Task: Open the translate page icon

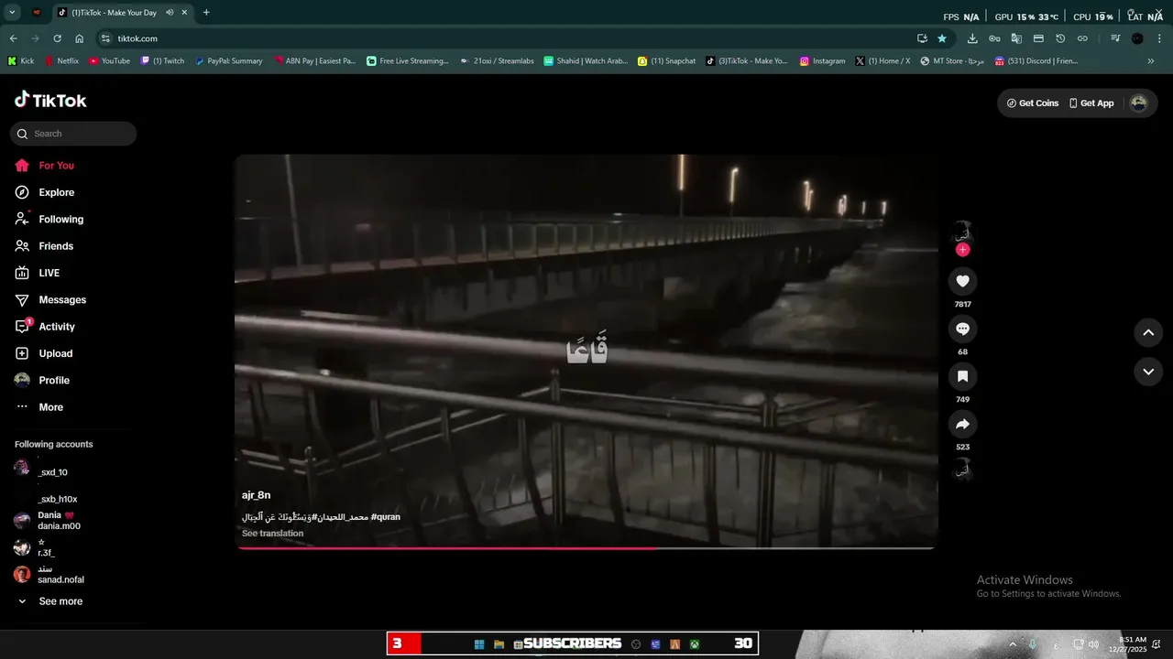Action: pyautogui.click(x=1016, y=38)
